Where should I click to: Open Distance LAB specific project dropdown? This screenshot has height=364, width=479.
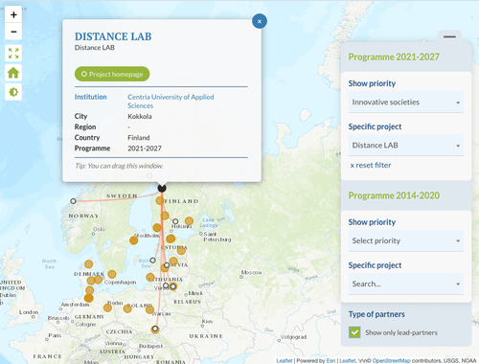coord(406,146)
